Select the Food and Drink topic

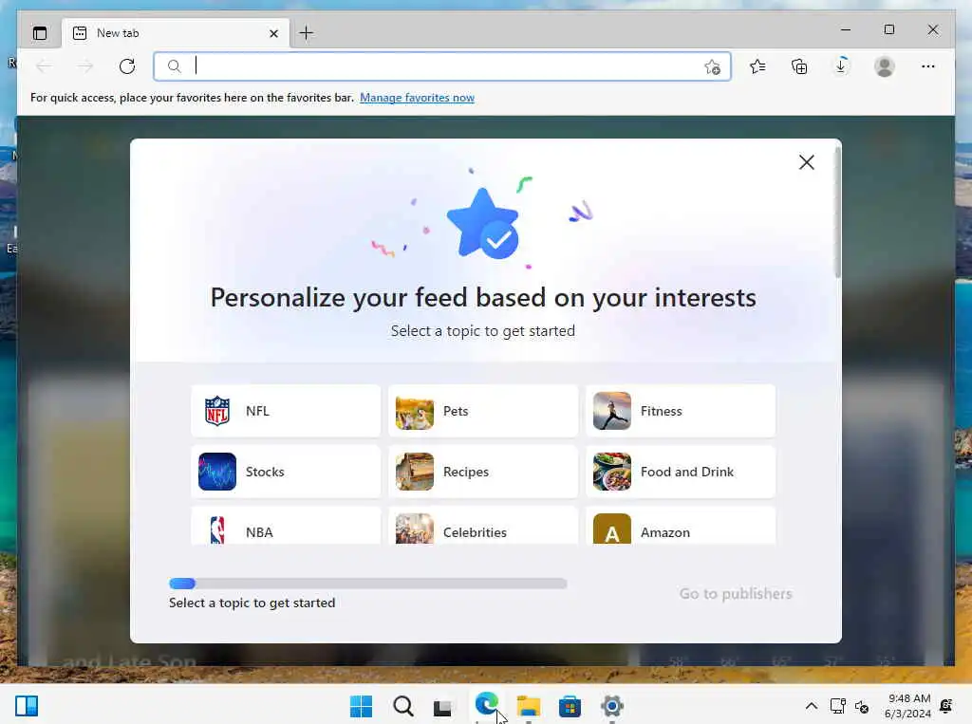pos(681,472)
